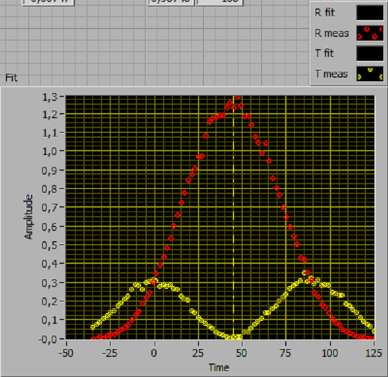Viewport: 388px width, 377px height.
Task: Click the y-axis tick label 0,5
Action: point(50,245)
